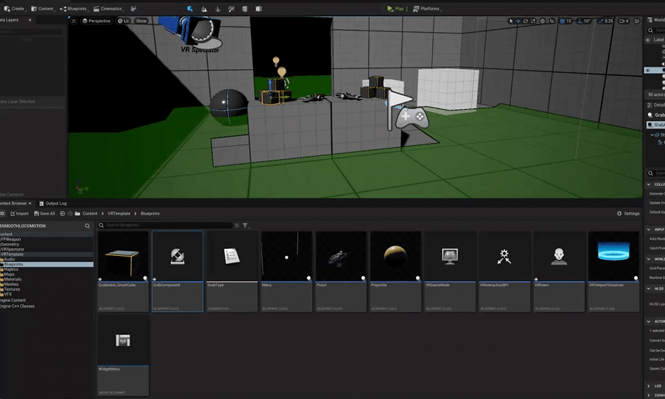Screen dimensions: 665x399
Task: Activate the Scale gizmo tool
Action: pyautogui.click(x=533, y=21)
